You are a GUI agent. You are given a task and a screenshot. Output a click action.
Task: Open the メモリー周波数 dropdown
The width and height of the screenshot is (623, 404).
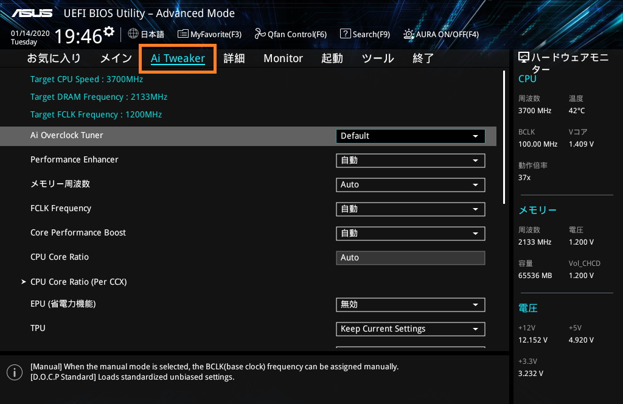411,185
